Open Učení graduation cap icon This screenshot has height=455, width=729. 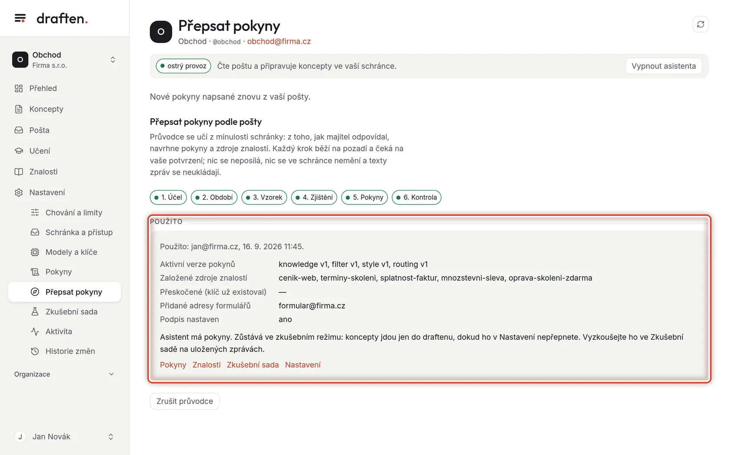coord(19,151)
